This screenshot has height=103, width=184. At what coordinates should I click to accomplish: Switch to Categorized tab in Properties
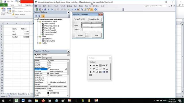47,58
